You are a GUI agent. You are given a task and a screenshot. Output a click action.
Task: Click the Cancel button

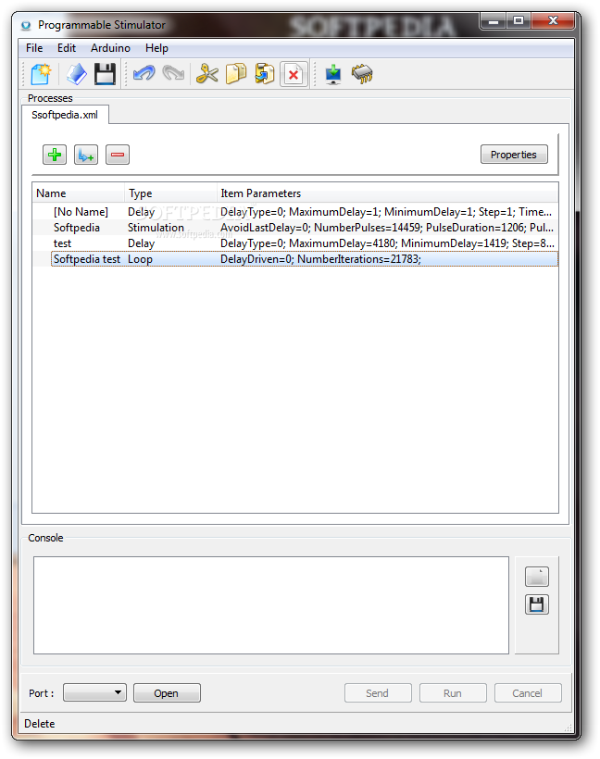[528, 692]
